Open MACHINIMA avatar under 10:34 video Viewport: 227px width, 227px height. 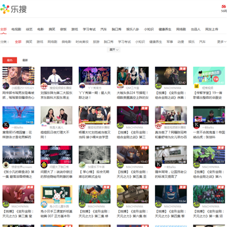pyautogui.click(x=158, y=204)
